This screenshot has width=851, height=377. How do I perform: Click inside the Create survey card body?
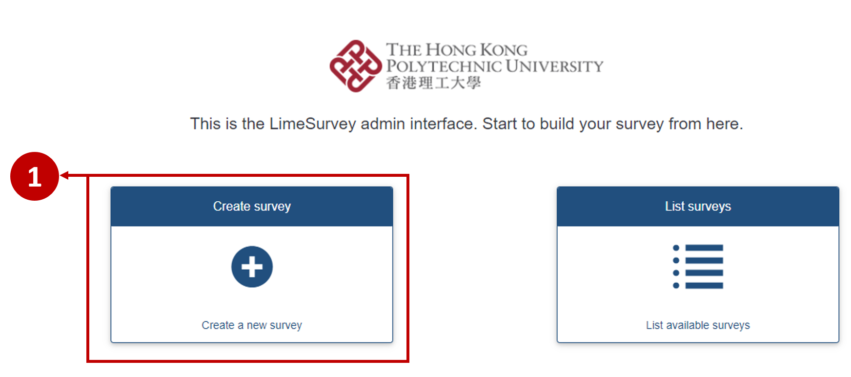(251, 293)
